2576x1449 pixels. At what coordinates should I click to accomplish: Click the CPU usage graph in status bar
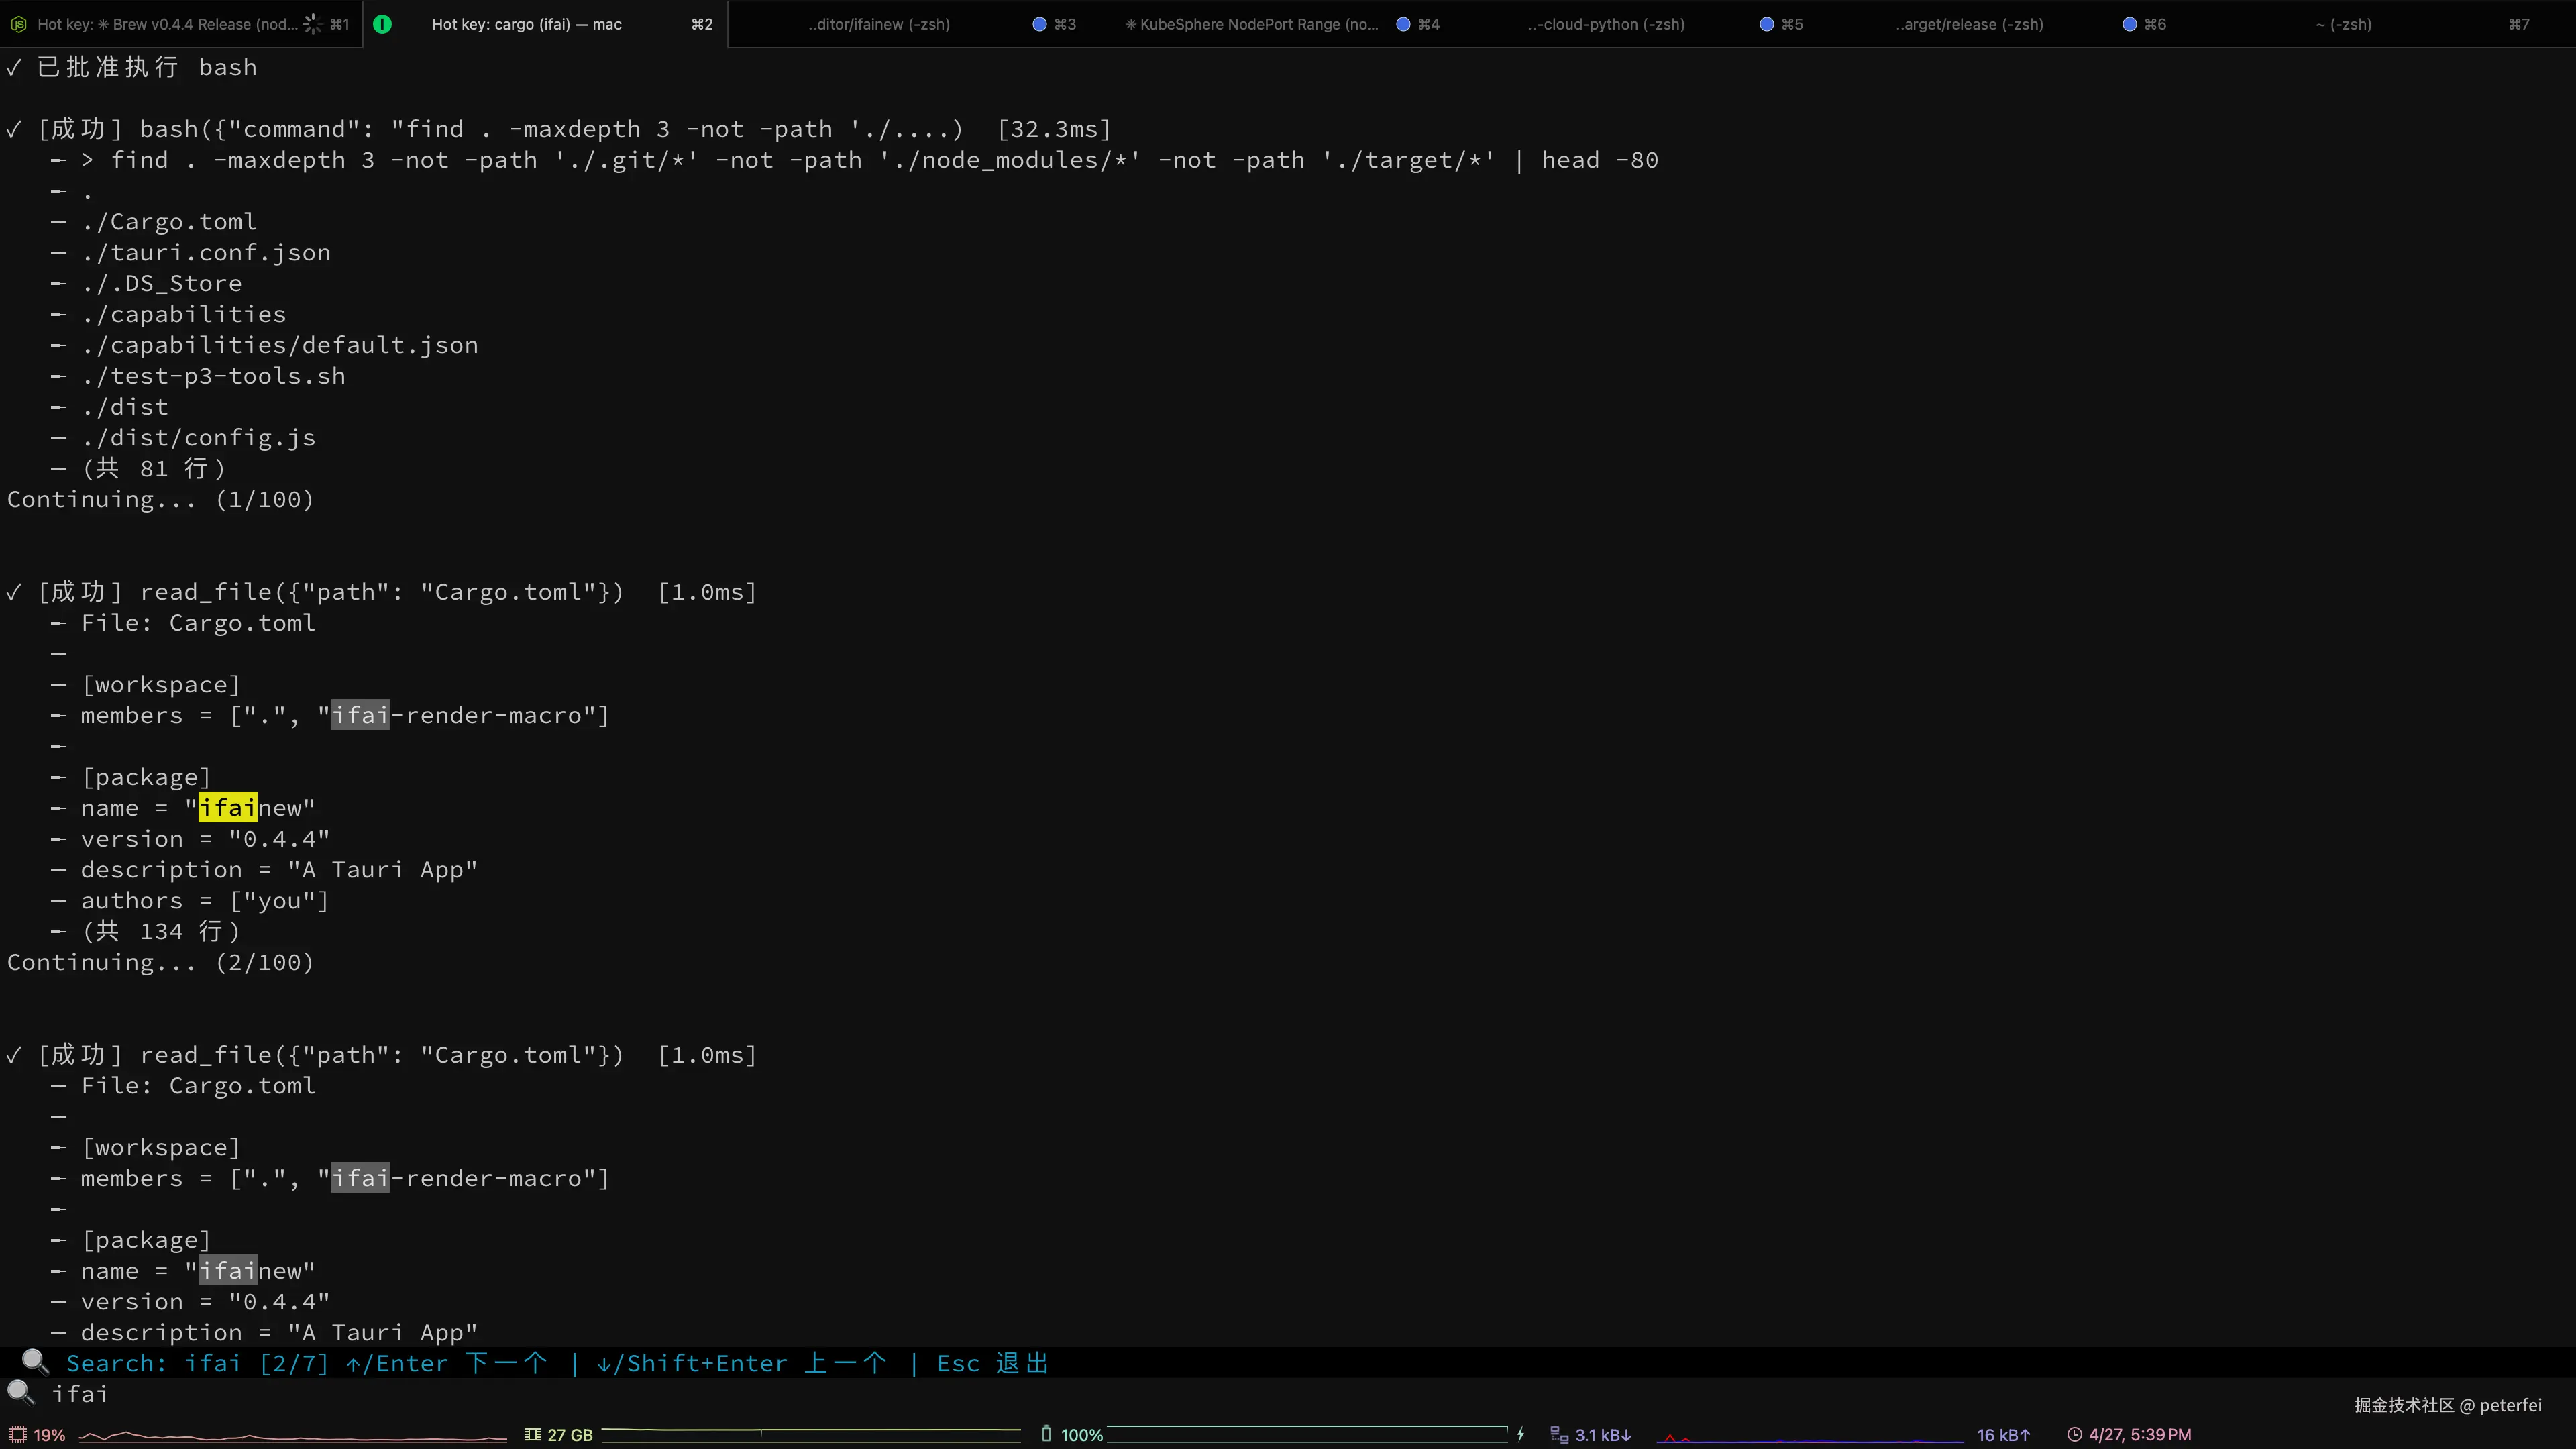[292, 1436]
